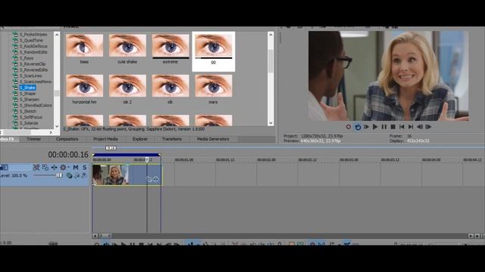
Task: Select S_Rays in the effects list
Action: [27, 58]
